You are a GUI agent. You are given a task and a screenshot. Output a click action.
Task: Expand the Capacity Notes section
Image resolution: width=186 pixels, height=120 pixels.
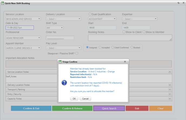click(x=170, y=99)
